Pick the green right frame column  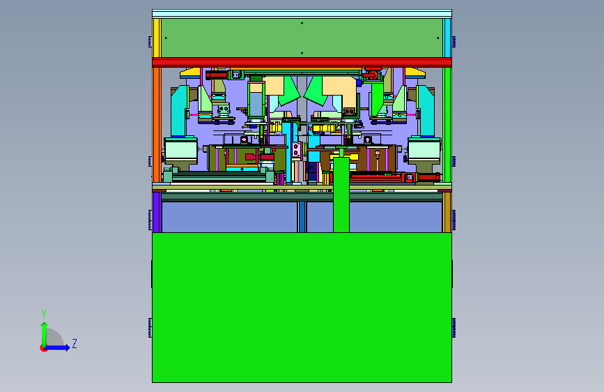coord(447,125)
